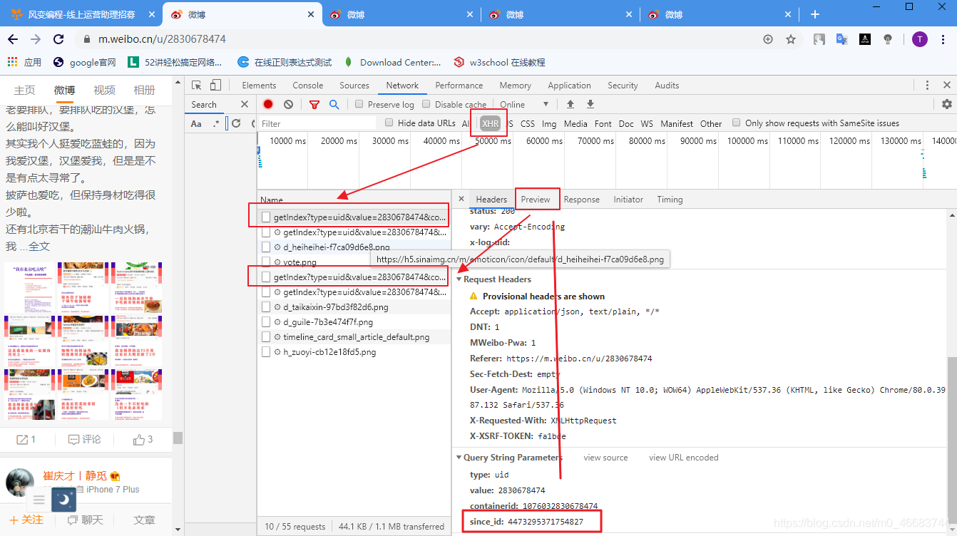This screenshot has width=957, height=536.
Task: Open the Performance tab
Action: 459,86
